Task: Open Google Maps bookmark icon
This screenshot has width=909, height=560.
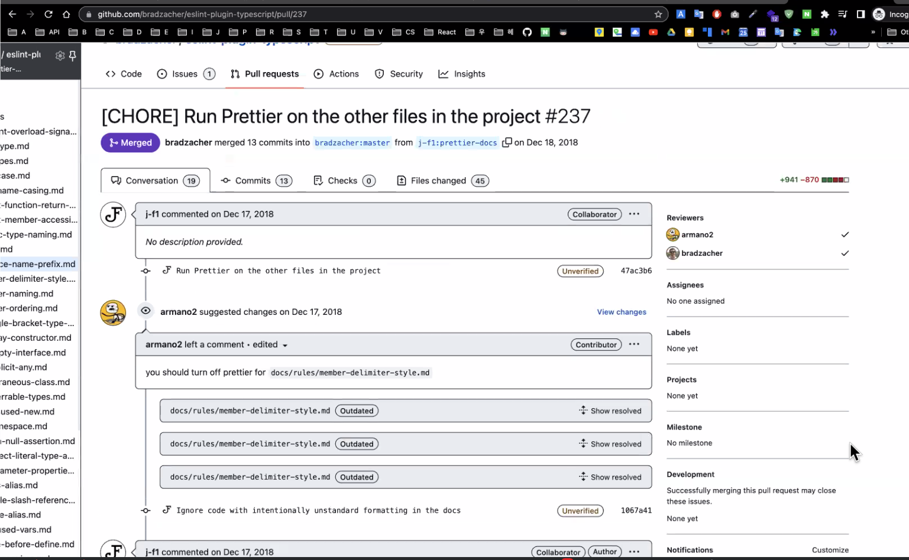Action: point(599,32)
